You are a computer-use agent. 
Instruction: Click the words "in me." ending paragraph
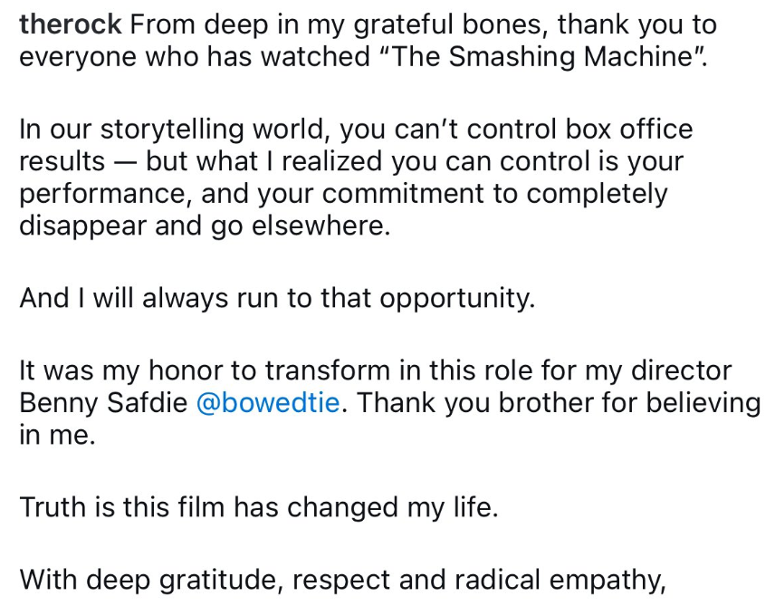point(56,436)
